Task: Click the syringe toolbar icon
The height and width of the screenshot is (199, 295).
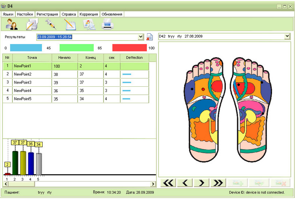Action: click(50, 24)
